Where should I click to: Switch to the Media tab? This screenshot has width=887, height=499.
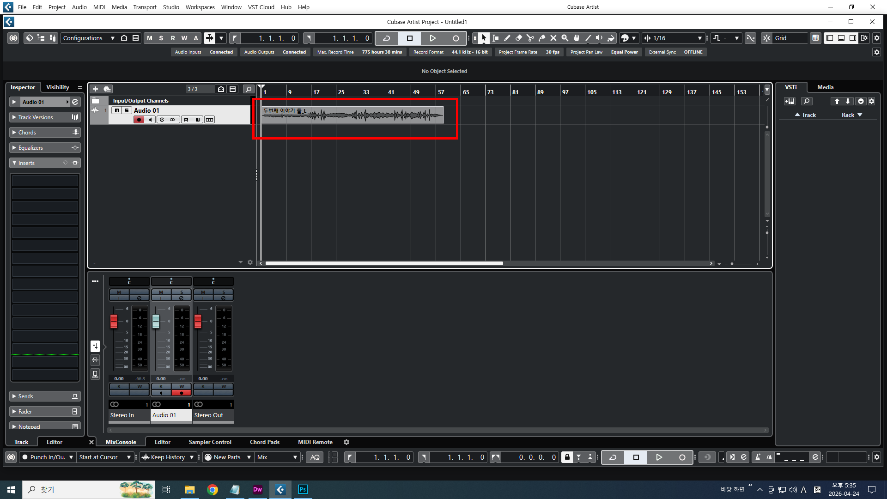pos(826,87)
